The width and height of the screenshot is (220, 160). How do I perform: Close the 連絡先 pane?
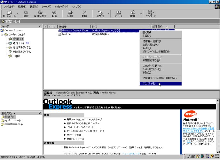pos(40,113)
